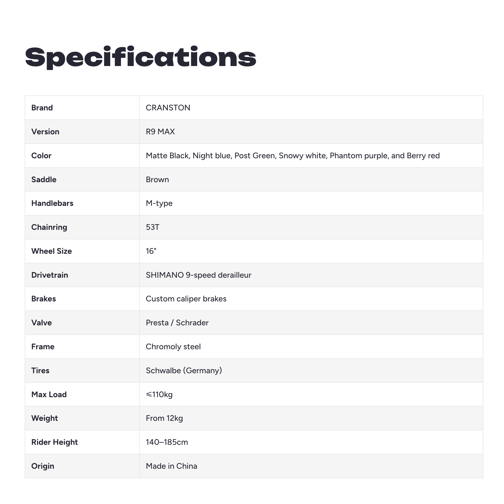This screenshot has height=504, width=504.
Task: Select the Brand label cell
Action: (x=82, y=108)
